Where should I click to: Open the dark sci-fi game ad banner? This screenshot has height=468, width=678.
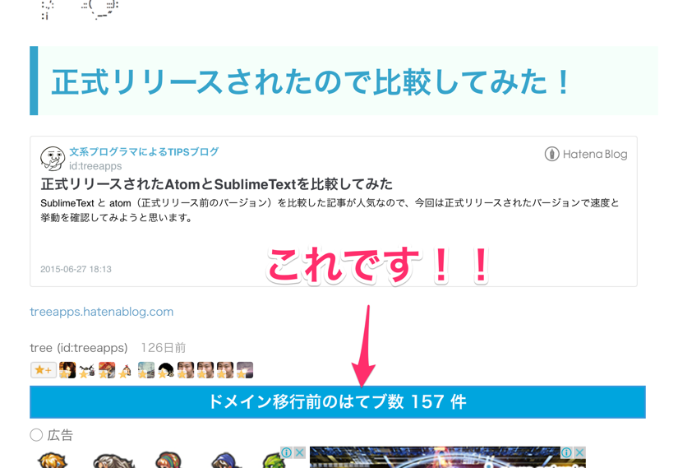pyautogui.click(x=448, y=457)
